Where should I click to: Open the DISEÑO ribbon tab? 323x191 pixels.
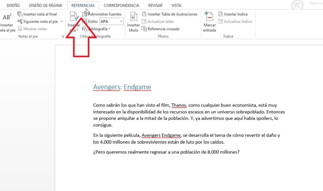[13, 5]
